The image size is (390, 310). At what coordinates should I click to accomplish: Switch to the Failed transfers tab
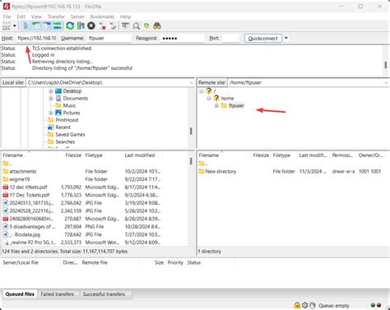pos(58,294)
